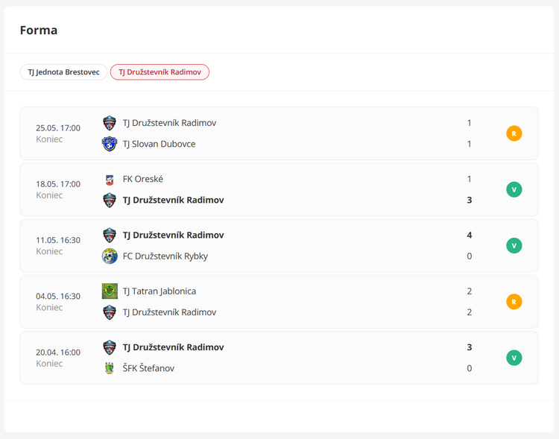Click the orange R draw badge for 25.05.

[x=514, y=133]
